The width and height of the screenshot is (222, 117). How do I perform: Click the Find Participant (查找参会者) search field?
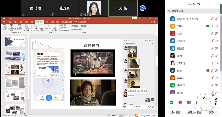193,11
